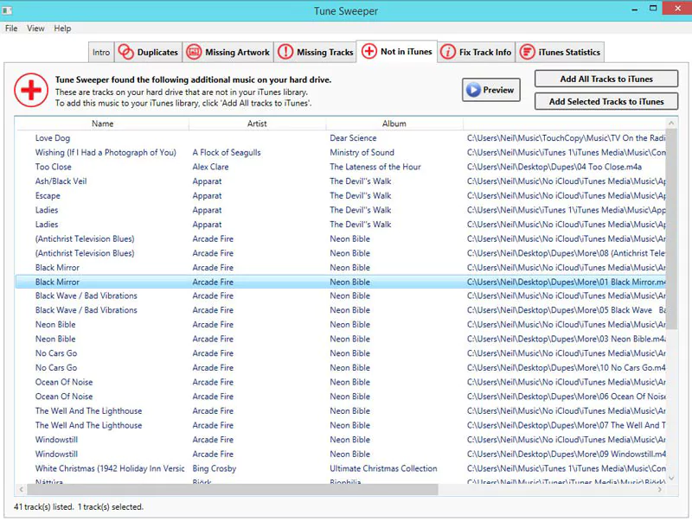
Task: Click 'A Flock of Seagulls' artist cell
Action: tap(227, 153)
